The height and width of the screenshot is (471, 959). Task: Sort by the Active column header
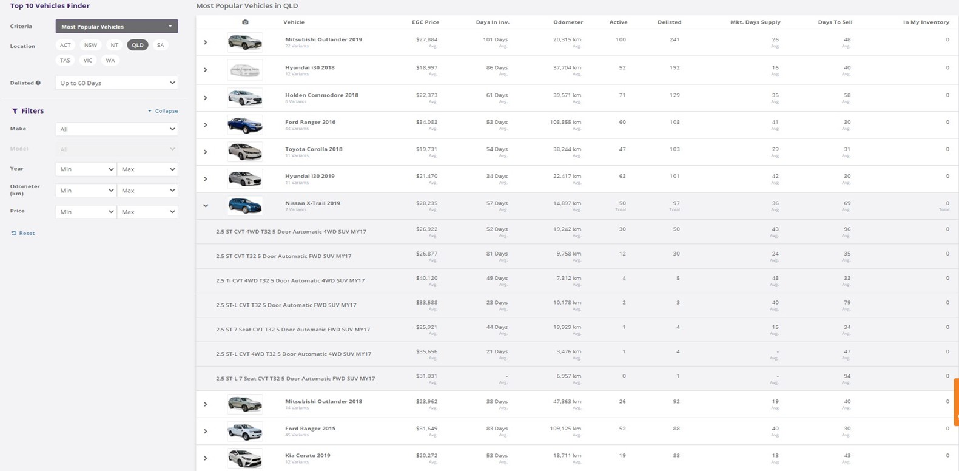618,22
